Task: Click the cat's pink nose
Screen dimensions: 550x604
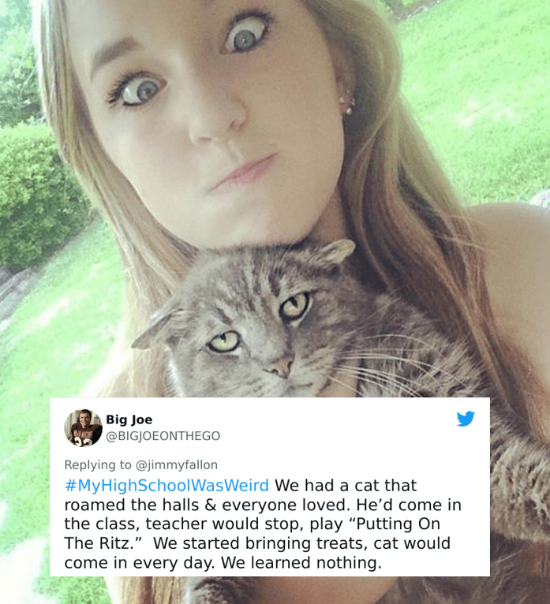Action: tap(281, 367)
